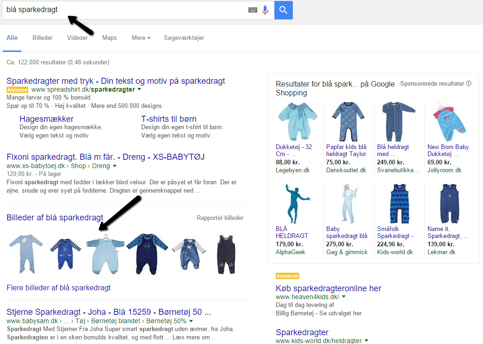Open Fixoni sparkedragt XS-BABYTØJ result

(105, 157)
